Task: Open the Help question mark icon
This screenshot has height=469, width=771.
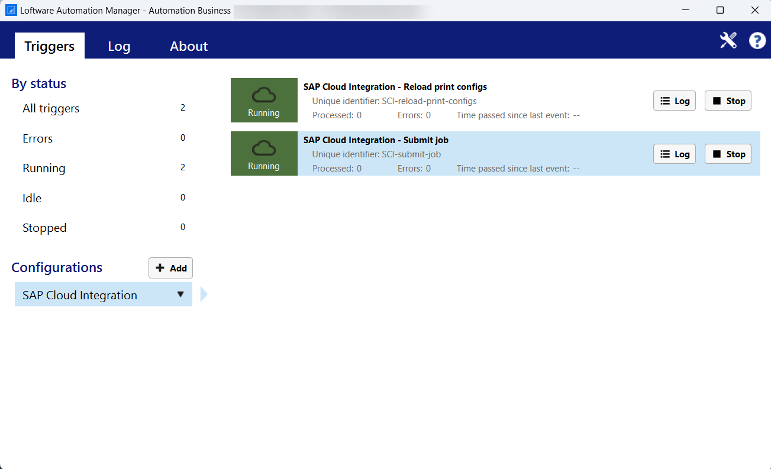Action: click(x=757, y=40)
